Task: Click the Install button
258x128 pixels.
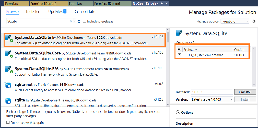Action: pos(245,99)
